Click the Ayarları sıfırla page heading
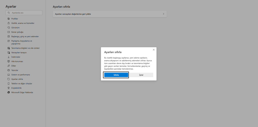Viewport: 258px width, 127px height. tap(61, 7)
